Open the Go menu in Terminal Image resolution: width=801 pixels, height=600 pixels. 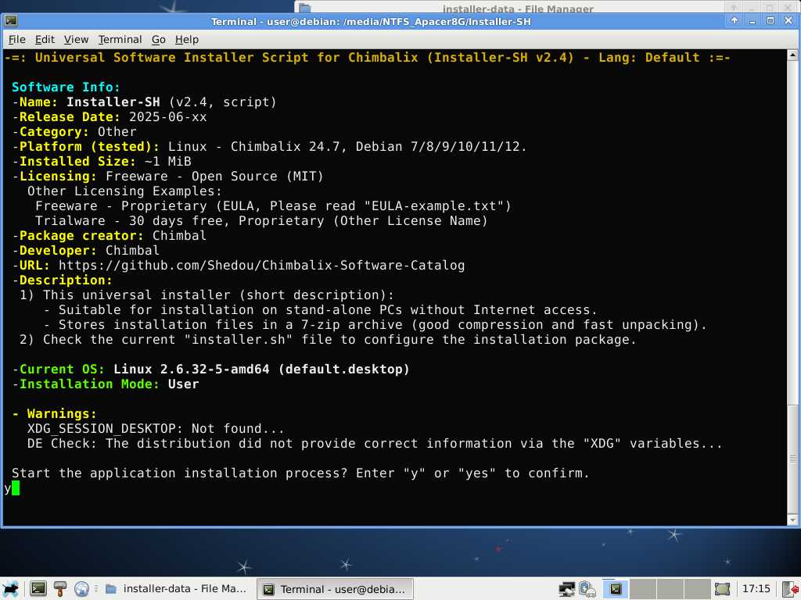coord(158,39)
